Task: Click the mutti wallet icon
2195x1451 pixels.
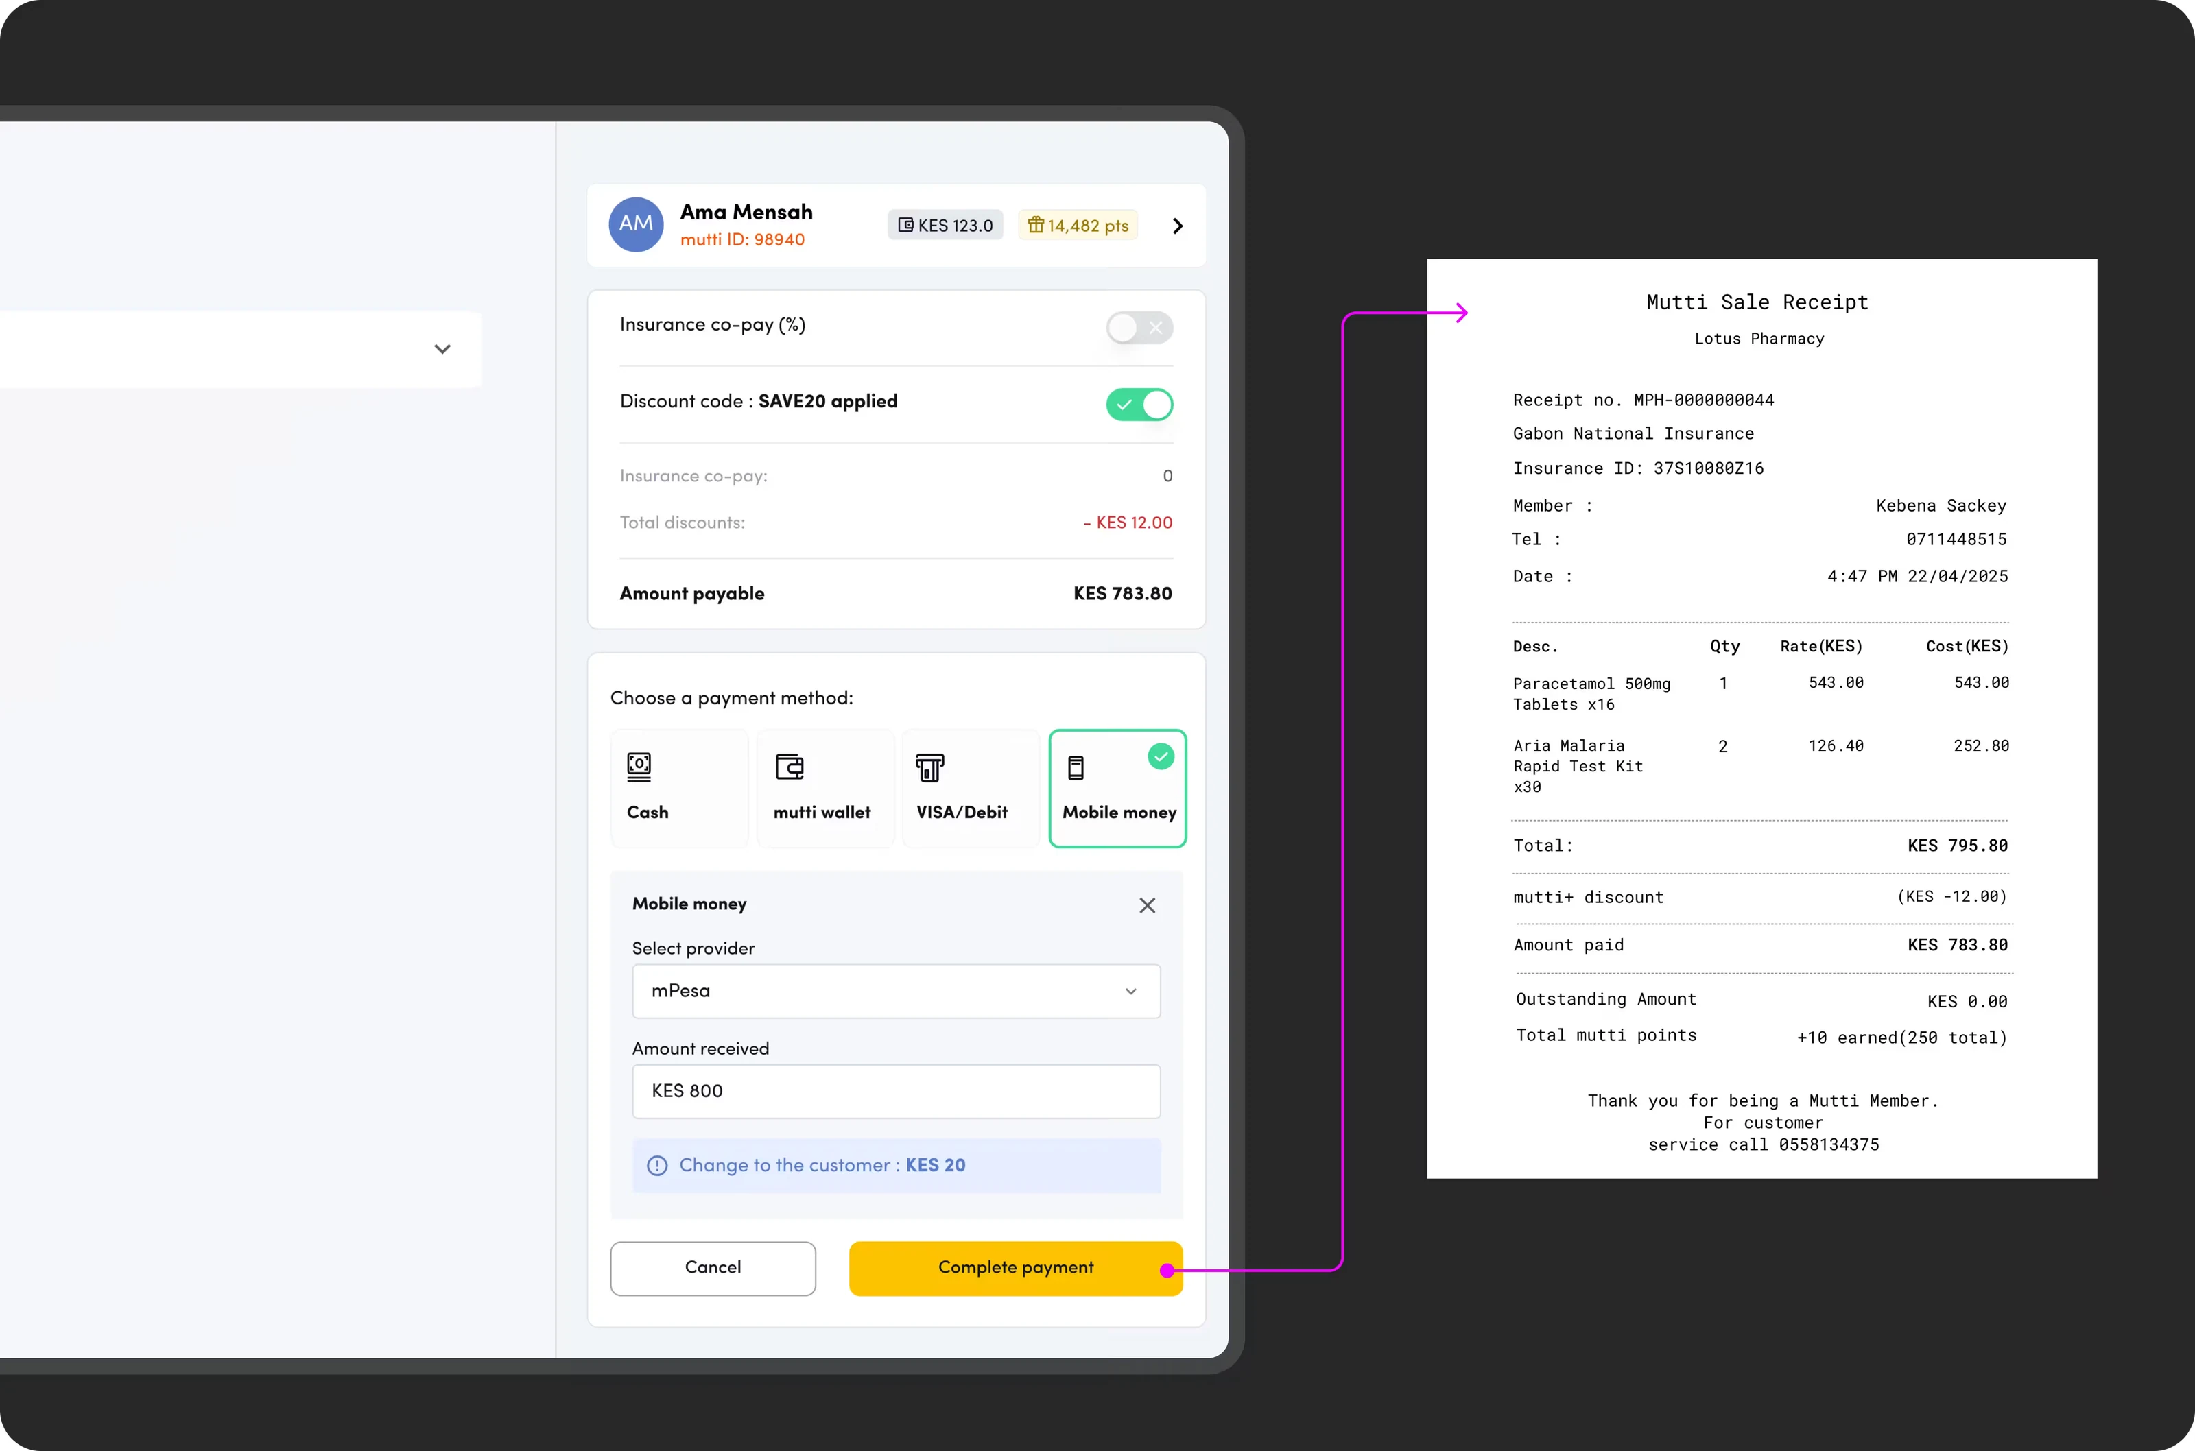Action: click(x=790, y=766)
